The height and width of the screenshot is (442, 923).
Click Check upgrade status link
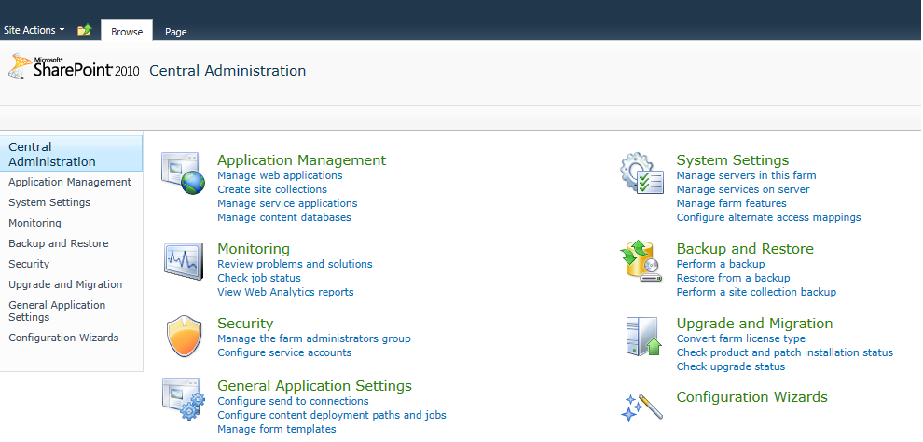point(731,367)
